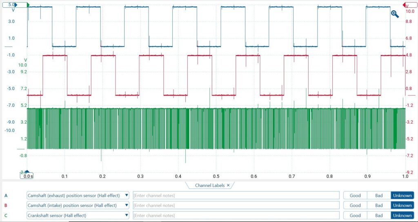Click the green trigger marker at top
This screenshot has height=222, width=418.
28,5
